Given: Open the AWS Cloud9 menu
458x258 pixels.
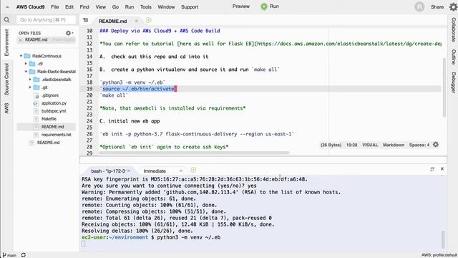Looking at the screenshot, I should pyautogui.click(x=30, y=6).
